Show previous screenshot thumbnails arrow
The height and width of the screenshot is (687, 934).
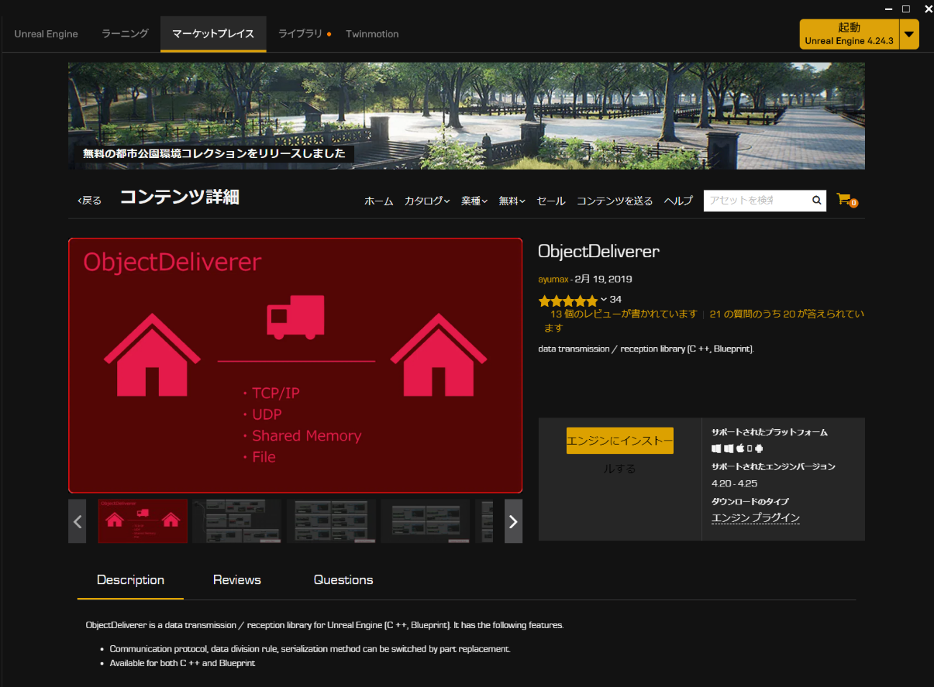click(78, 522)
